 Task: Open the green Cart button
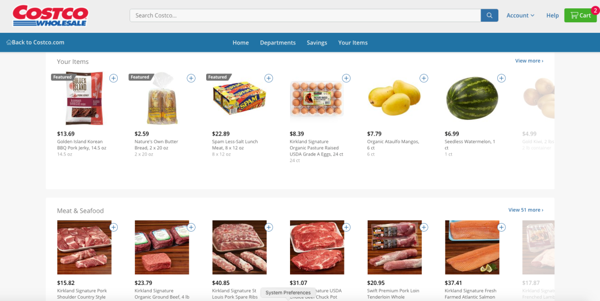[x=581, y=16]
